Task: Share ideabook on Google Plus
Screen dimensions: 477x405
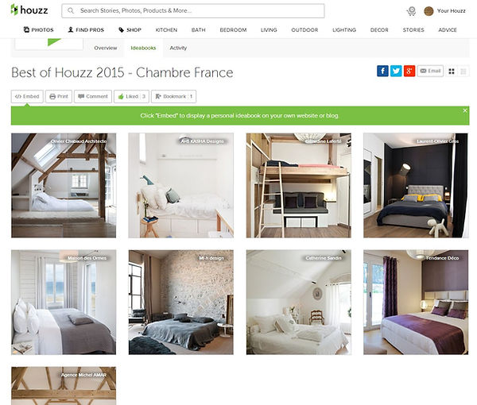Action: point(409,71)
